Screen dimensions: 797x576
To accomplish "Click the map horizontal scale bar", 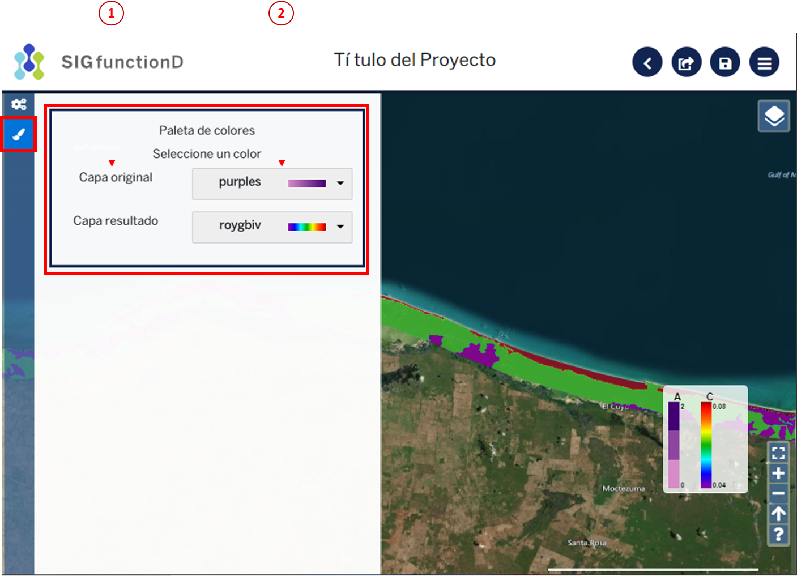I will [653, 569].
